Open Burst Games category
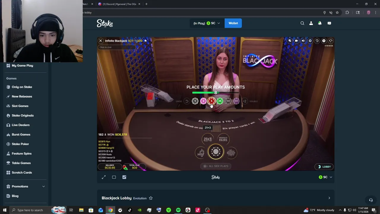The height and width of the screenshot is (214, 380). click(x=21, y=134)
